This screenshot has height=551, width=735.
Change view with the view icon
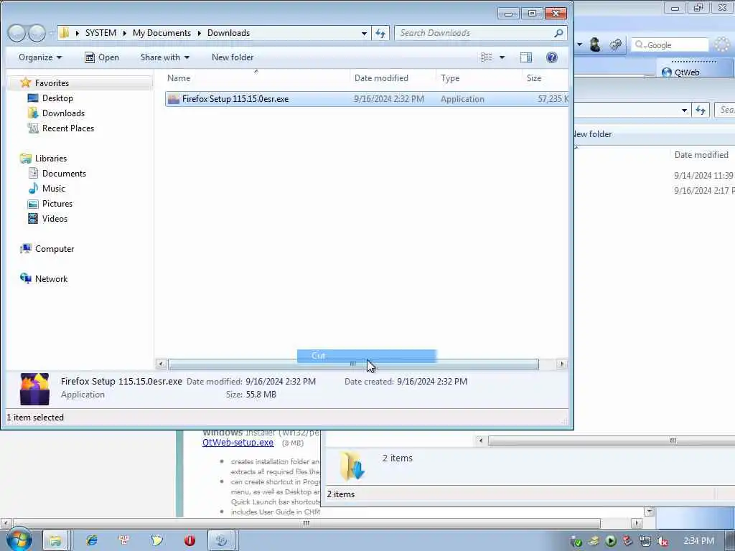[487, 57]
